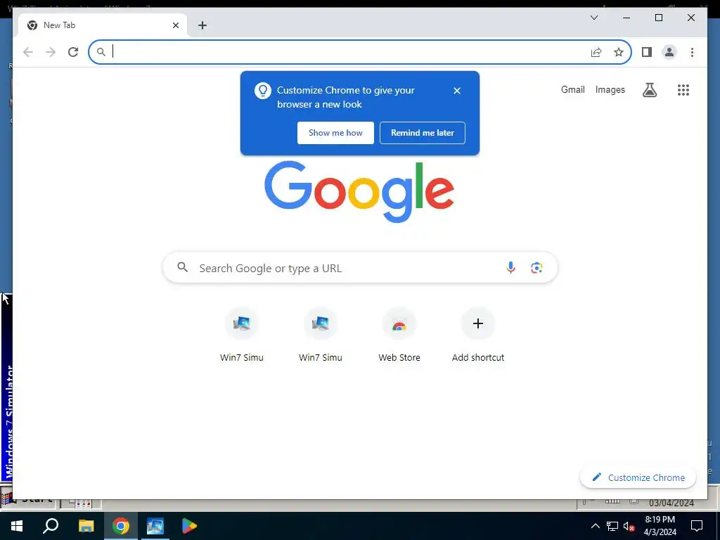Select the New Tab tab
Screen dimensions: 720x540
coord(103,25)
